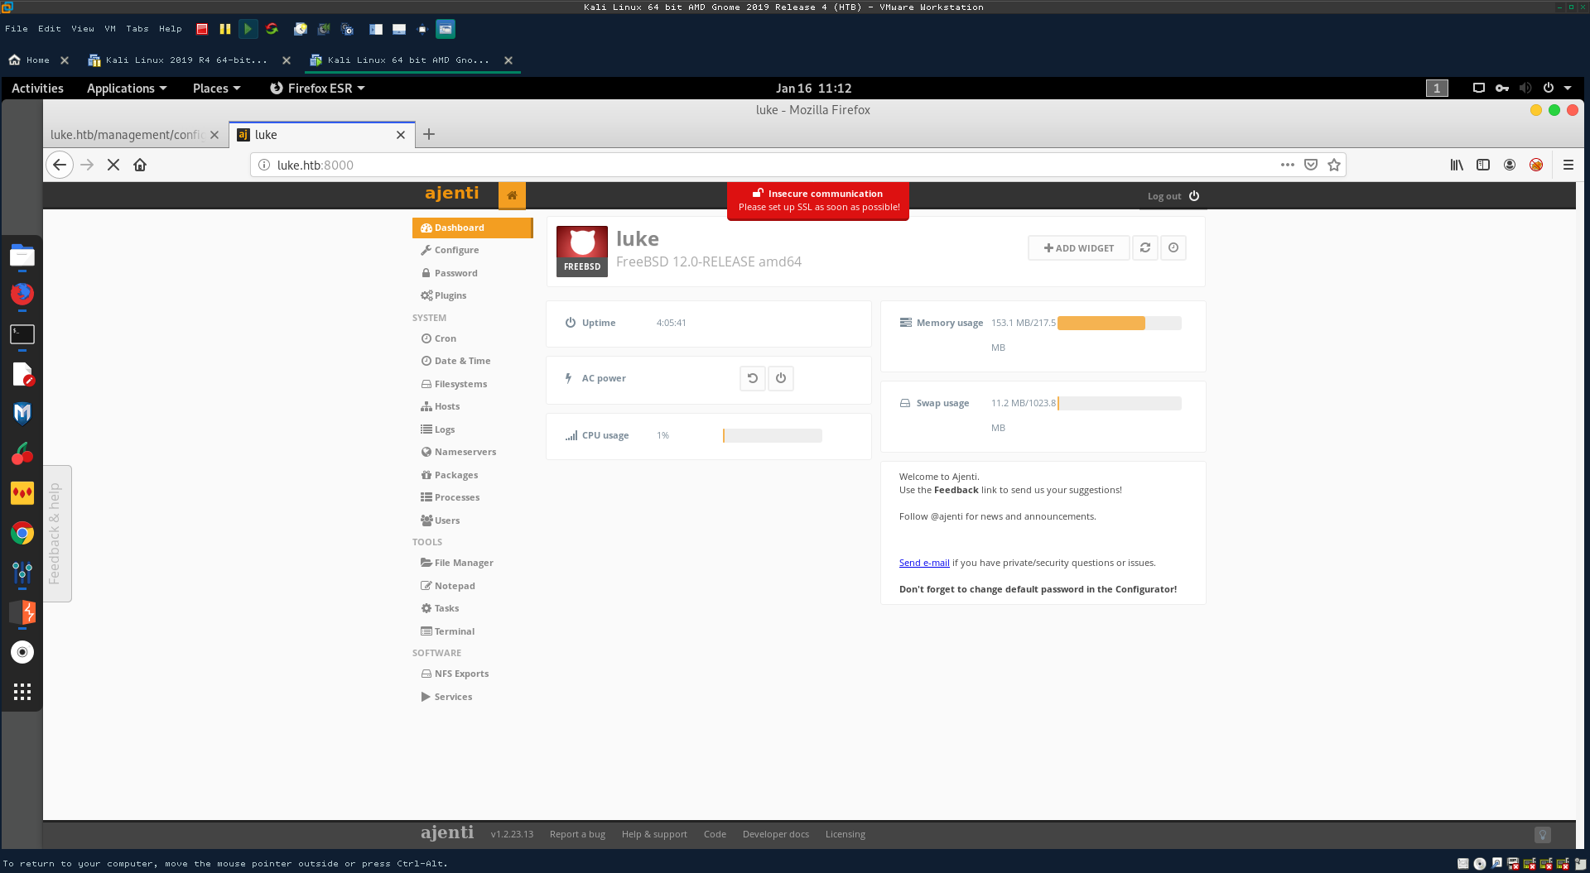Open the Applications menu
Viewport: 1590px width, 873px height.
pyautogui.click(x=127, y=89)
